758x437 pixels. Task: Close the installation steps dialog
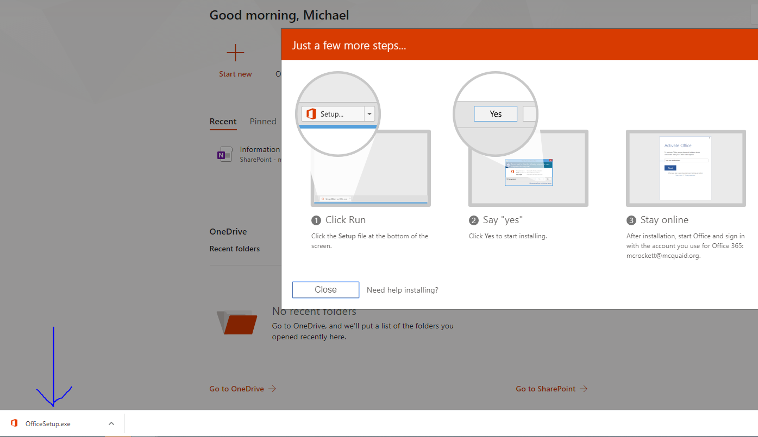[x=325, y=290]
